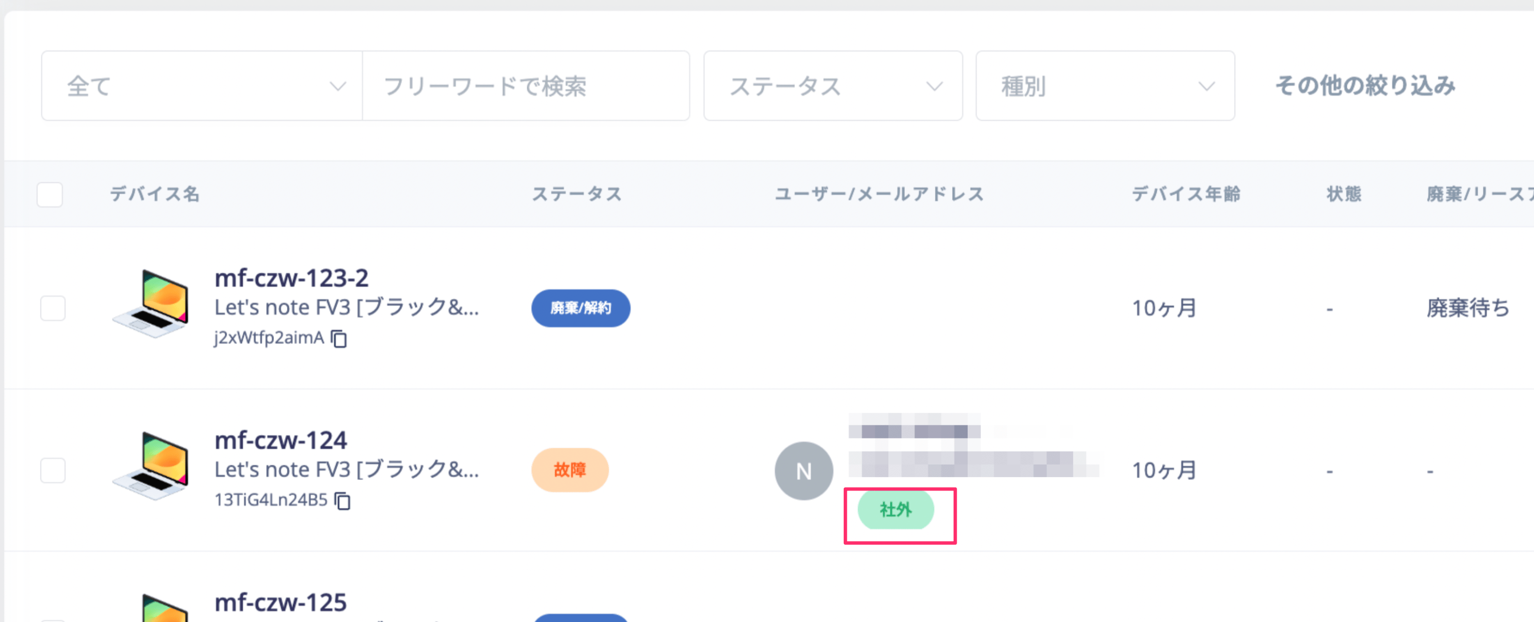1534x622 pixels.
Task: Focus the フリーワードで検索 field
Action: pos(526,86)
